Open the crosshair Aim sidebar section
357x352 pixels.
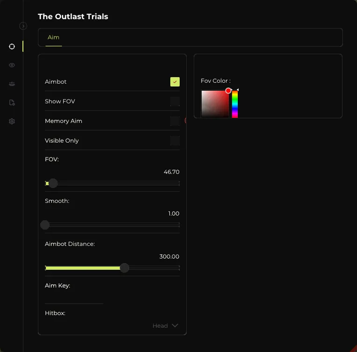point(12,47)
